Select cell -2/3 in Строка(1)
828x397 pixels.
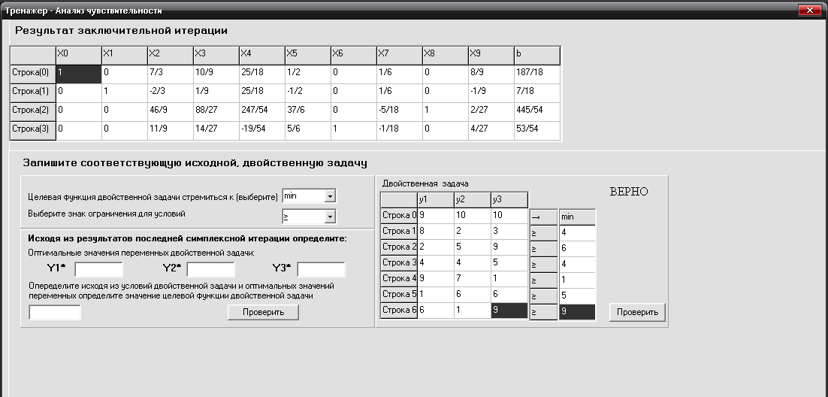(170, 93)
